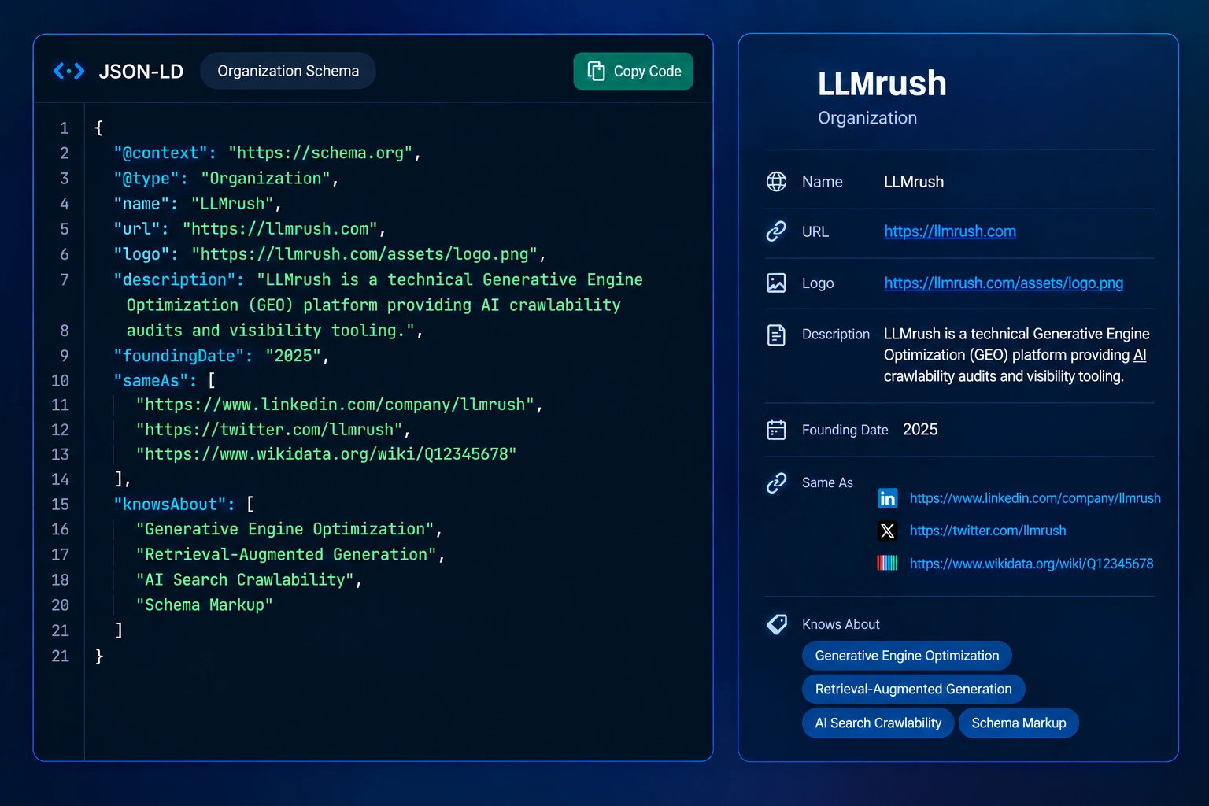Click the globe icon beside Name

pos(776,182)
